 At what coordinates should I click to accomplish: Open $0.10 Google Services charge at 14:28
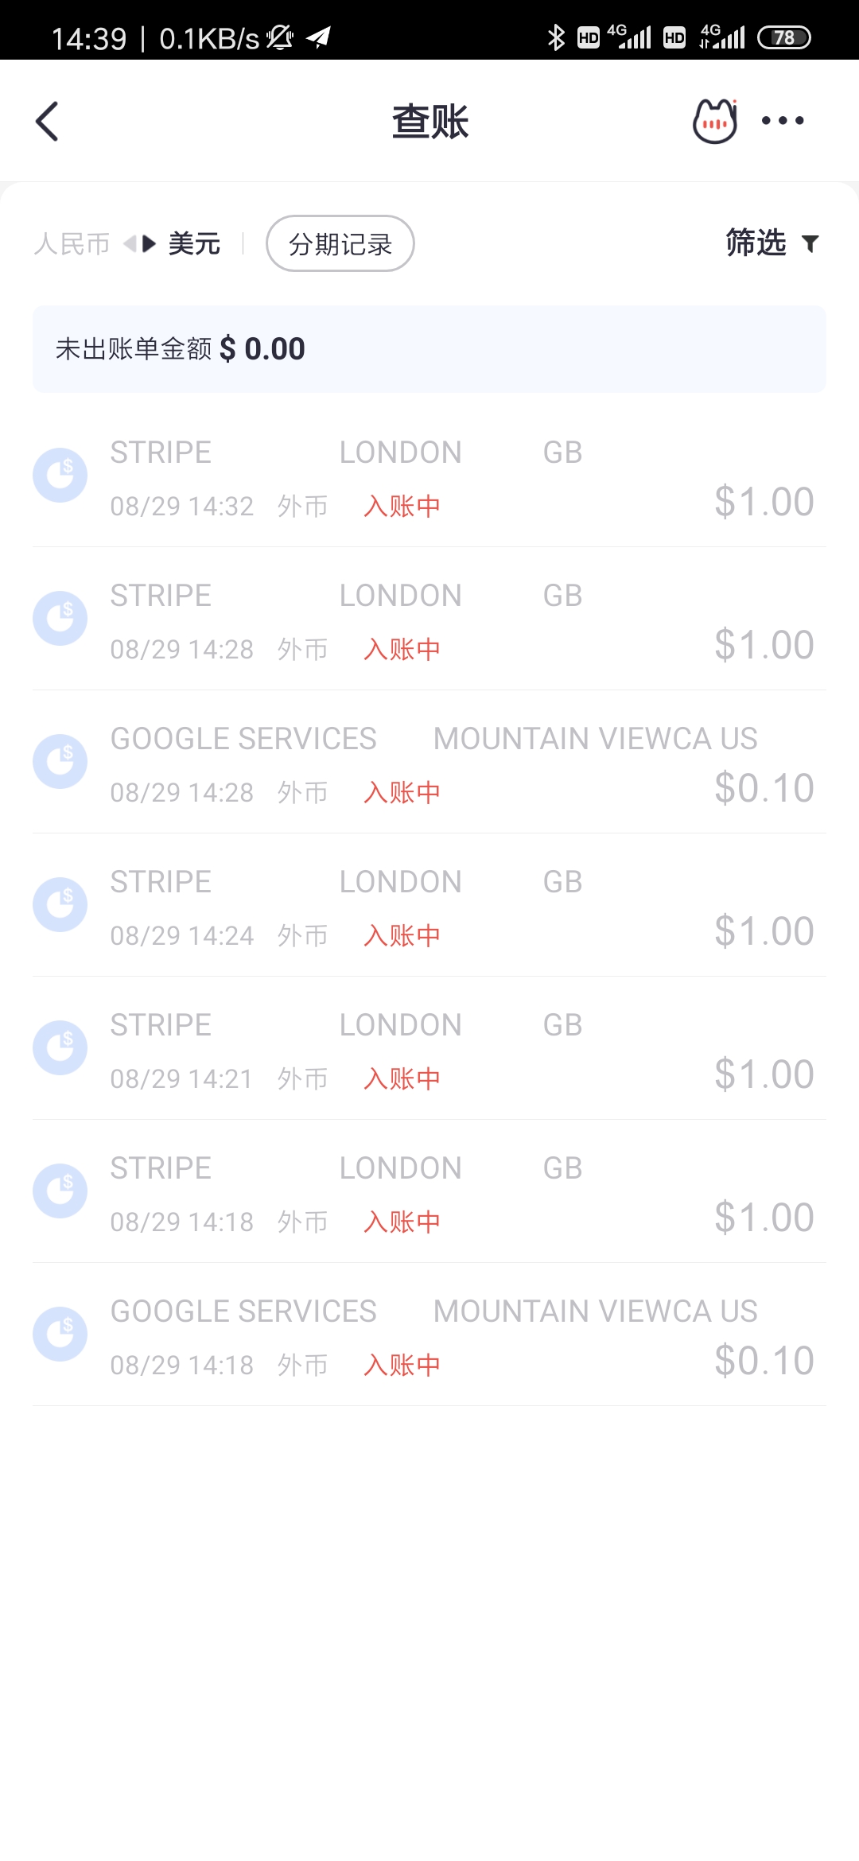[x=429, y=762]
